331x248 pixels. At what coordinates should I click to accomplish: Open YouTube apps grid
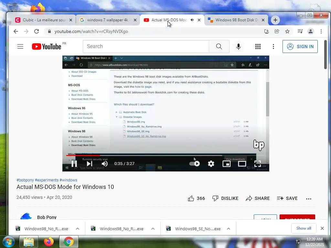258,46
